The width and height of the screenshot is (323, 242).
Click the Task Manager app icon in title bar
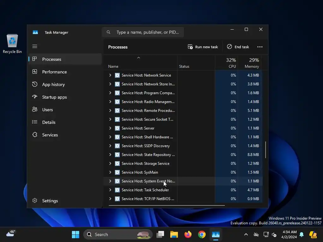point(35,32)
